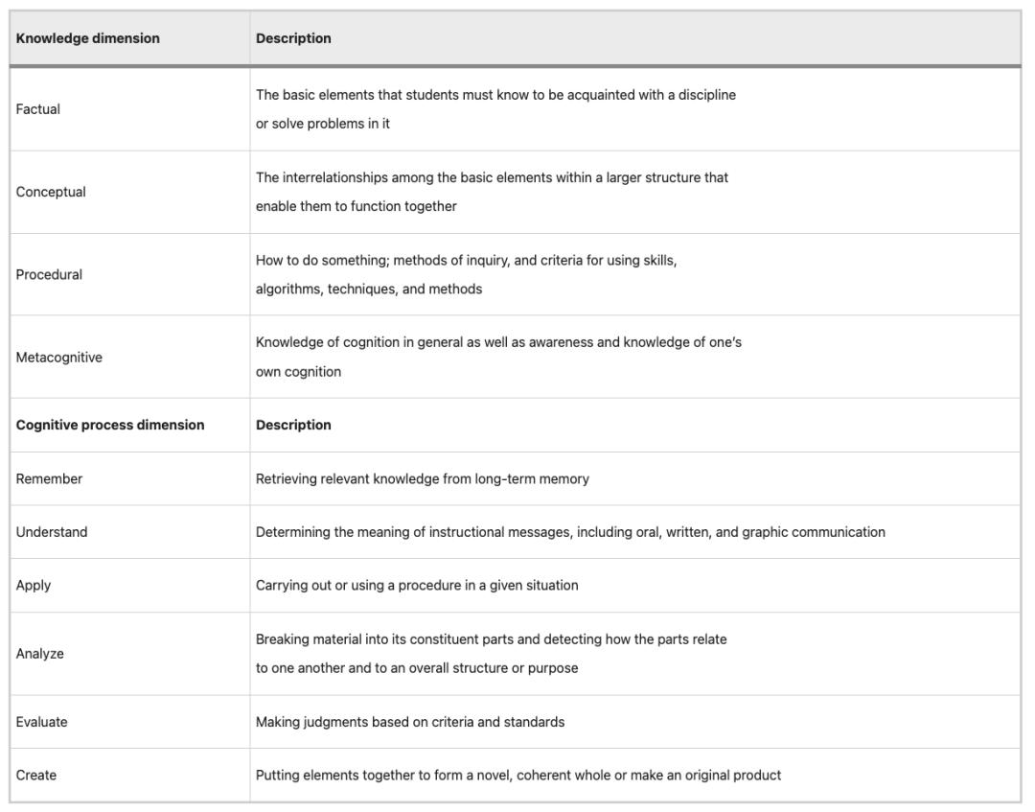Image resolution: width=1035 pixels, height=812 pixels.
Task: Click 'Making judgments based on criteria' text
Action: [410, 722]
